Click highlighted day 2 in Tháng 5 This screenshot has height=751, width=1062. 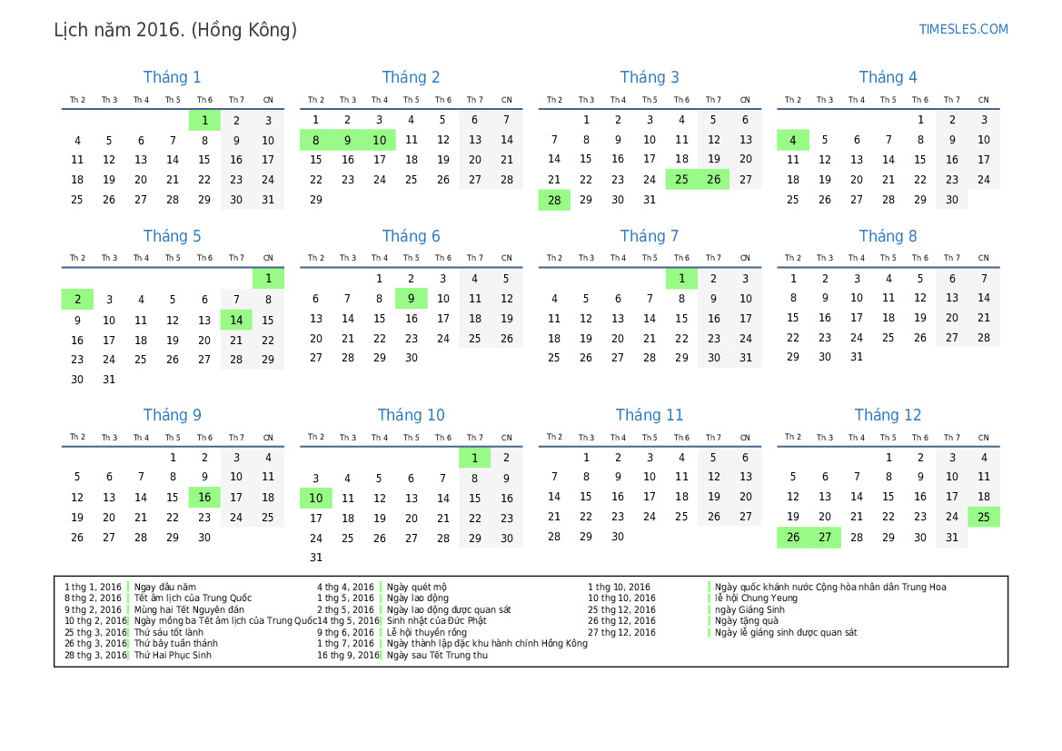[x=77, y=300]
